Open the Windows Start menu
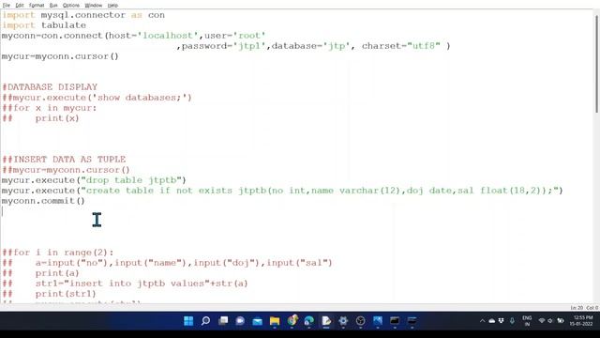Image resolution: width=600 pixels, height=338 pixels. tap(188, 321)
